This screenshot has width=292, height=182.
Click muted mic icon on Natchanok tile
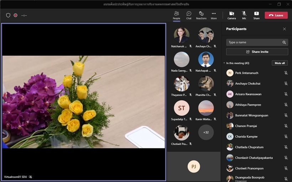(x=190, y=46)
